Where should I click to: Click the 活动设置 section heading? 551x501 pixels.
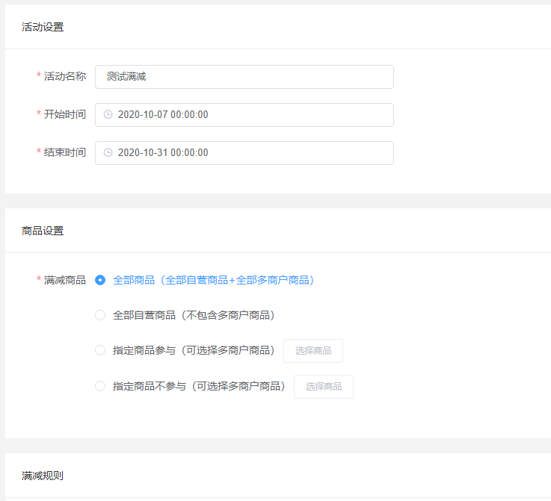click(x=43, y=27)
